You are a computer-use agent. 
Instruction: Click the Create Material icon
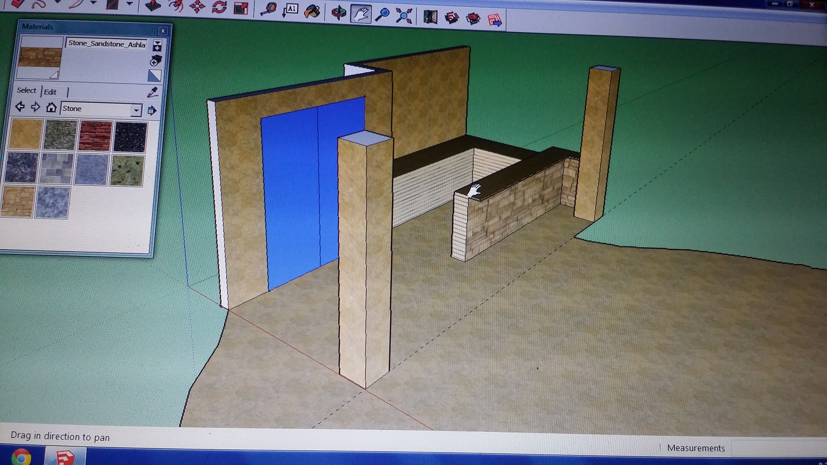coord(156,61)
